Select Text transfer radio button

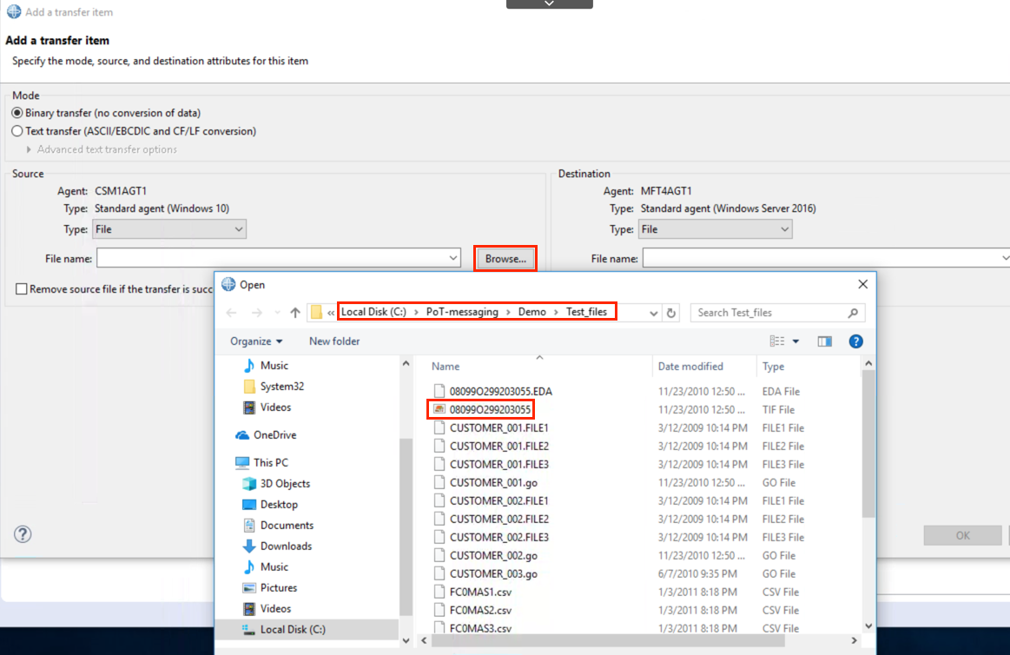pyautogui.click(x=17, y=131)
